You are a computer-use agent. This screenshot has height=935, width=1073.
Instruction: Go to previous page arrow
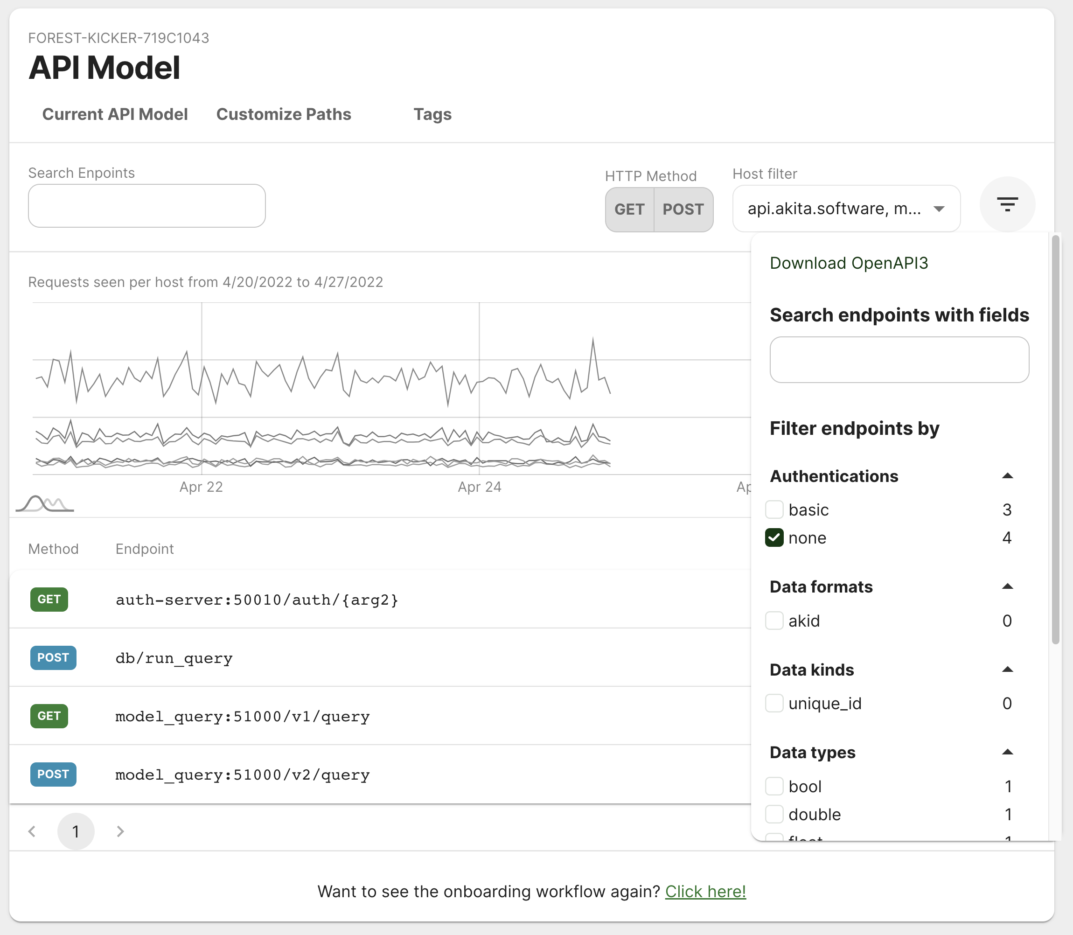tap(32, 831)
